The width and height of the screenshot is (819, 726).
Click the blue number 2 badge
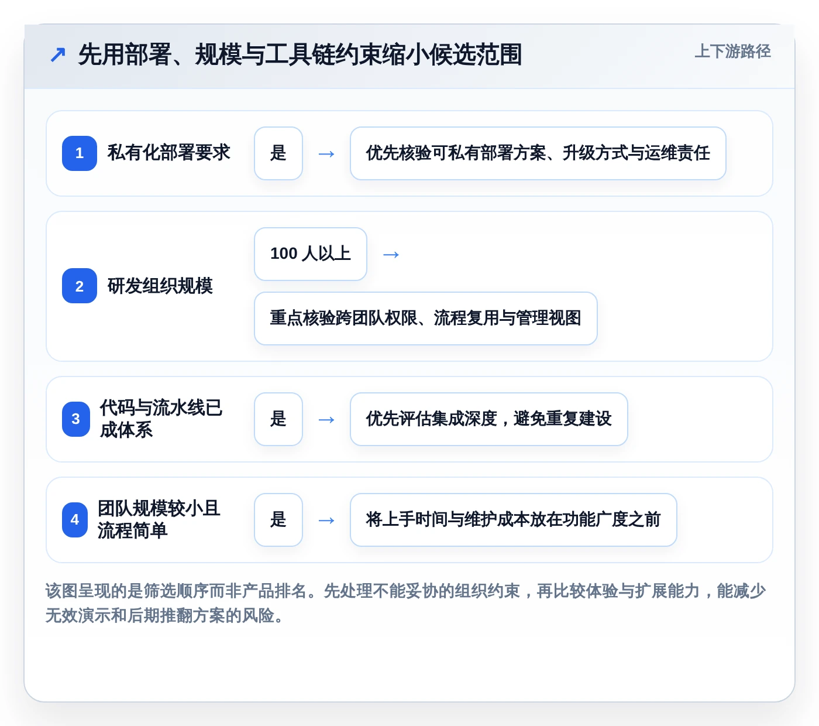[80, 286]
